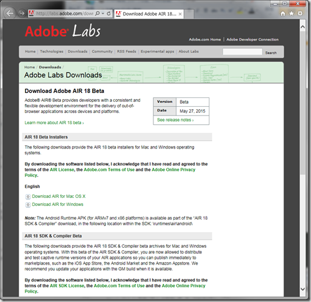Click download icon beside Windows link

[28, 205]
